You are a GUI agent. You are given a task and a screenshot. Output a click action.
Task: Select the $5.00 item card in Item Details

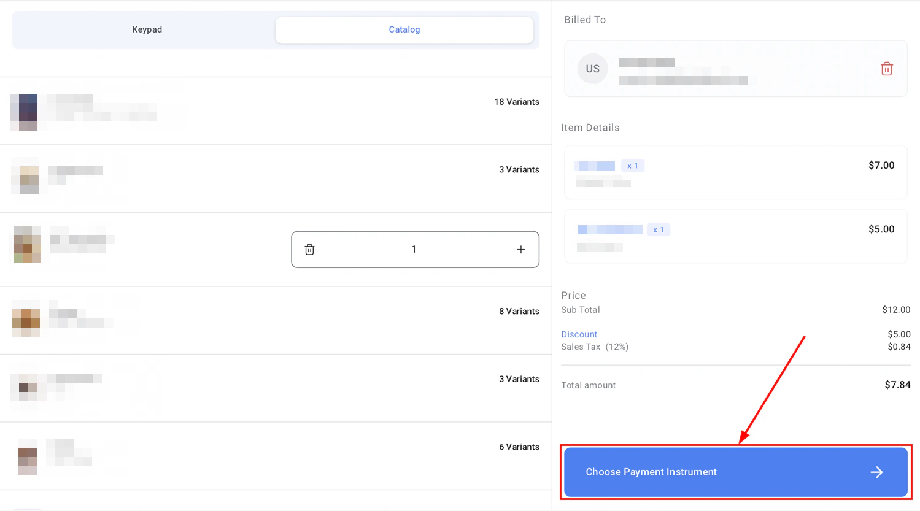(735, 236)
